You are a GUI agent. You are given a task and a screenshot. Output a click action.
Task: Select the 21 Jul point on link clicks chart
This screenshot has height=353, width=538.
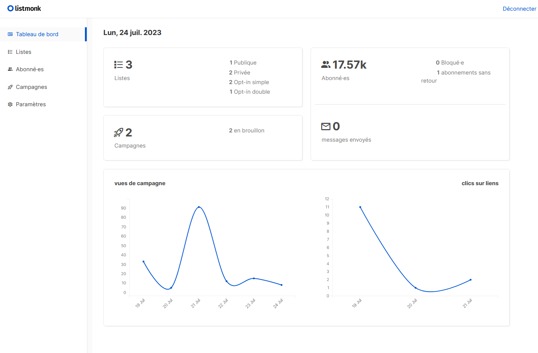pyautogui.click(x=470, y=280)
